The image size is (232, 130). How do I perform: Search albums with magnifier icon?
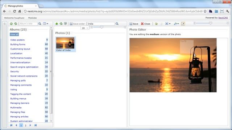point(40,23)
